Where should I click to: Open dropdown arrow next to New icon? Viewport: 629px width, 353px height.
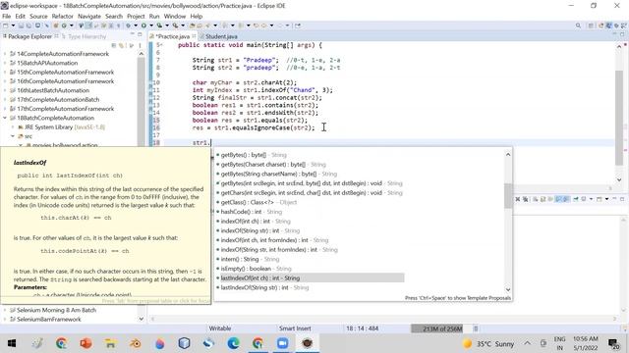(13, 25)
